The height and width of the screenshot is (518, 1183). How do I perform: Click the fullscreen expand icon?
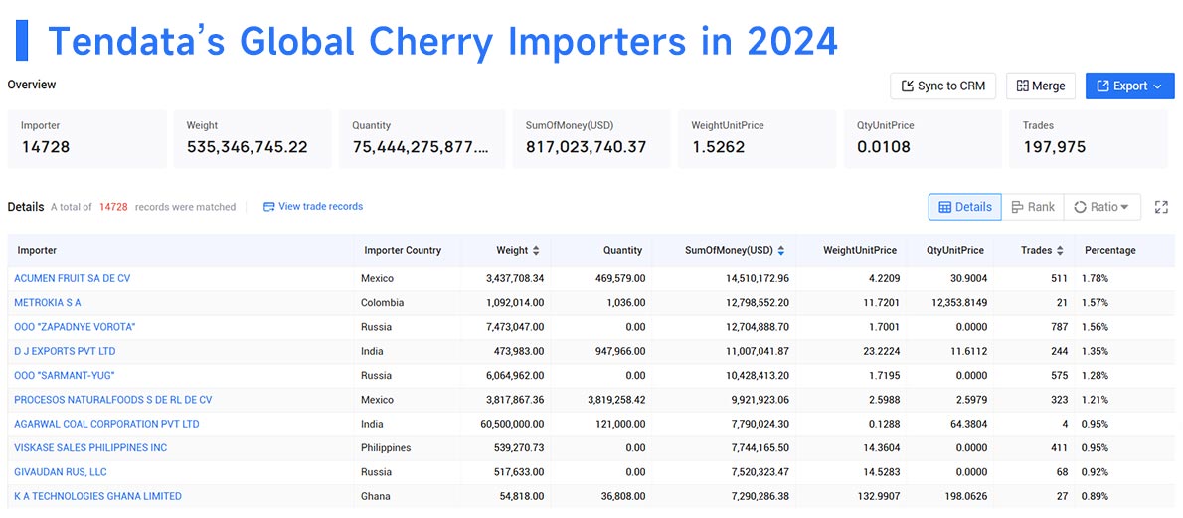click(x=1162, y=207)
